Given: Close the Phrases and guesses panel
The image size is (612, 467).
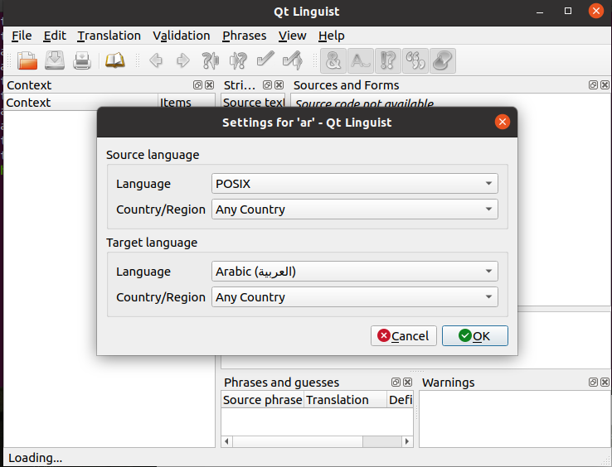Looking at the screenshot, I should point(407,382).
